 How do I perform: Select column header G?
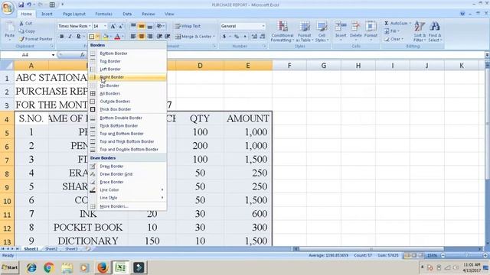tap(323, 66)
